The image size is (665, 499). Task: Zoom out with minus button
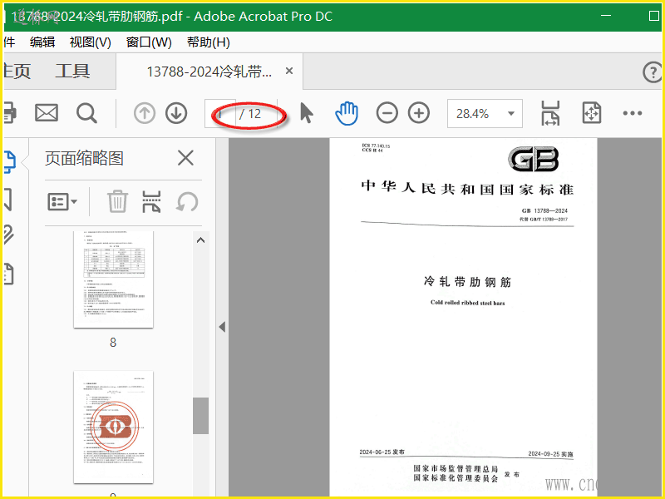pyautogui.click(x=387, y=113)
